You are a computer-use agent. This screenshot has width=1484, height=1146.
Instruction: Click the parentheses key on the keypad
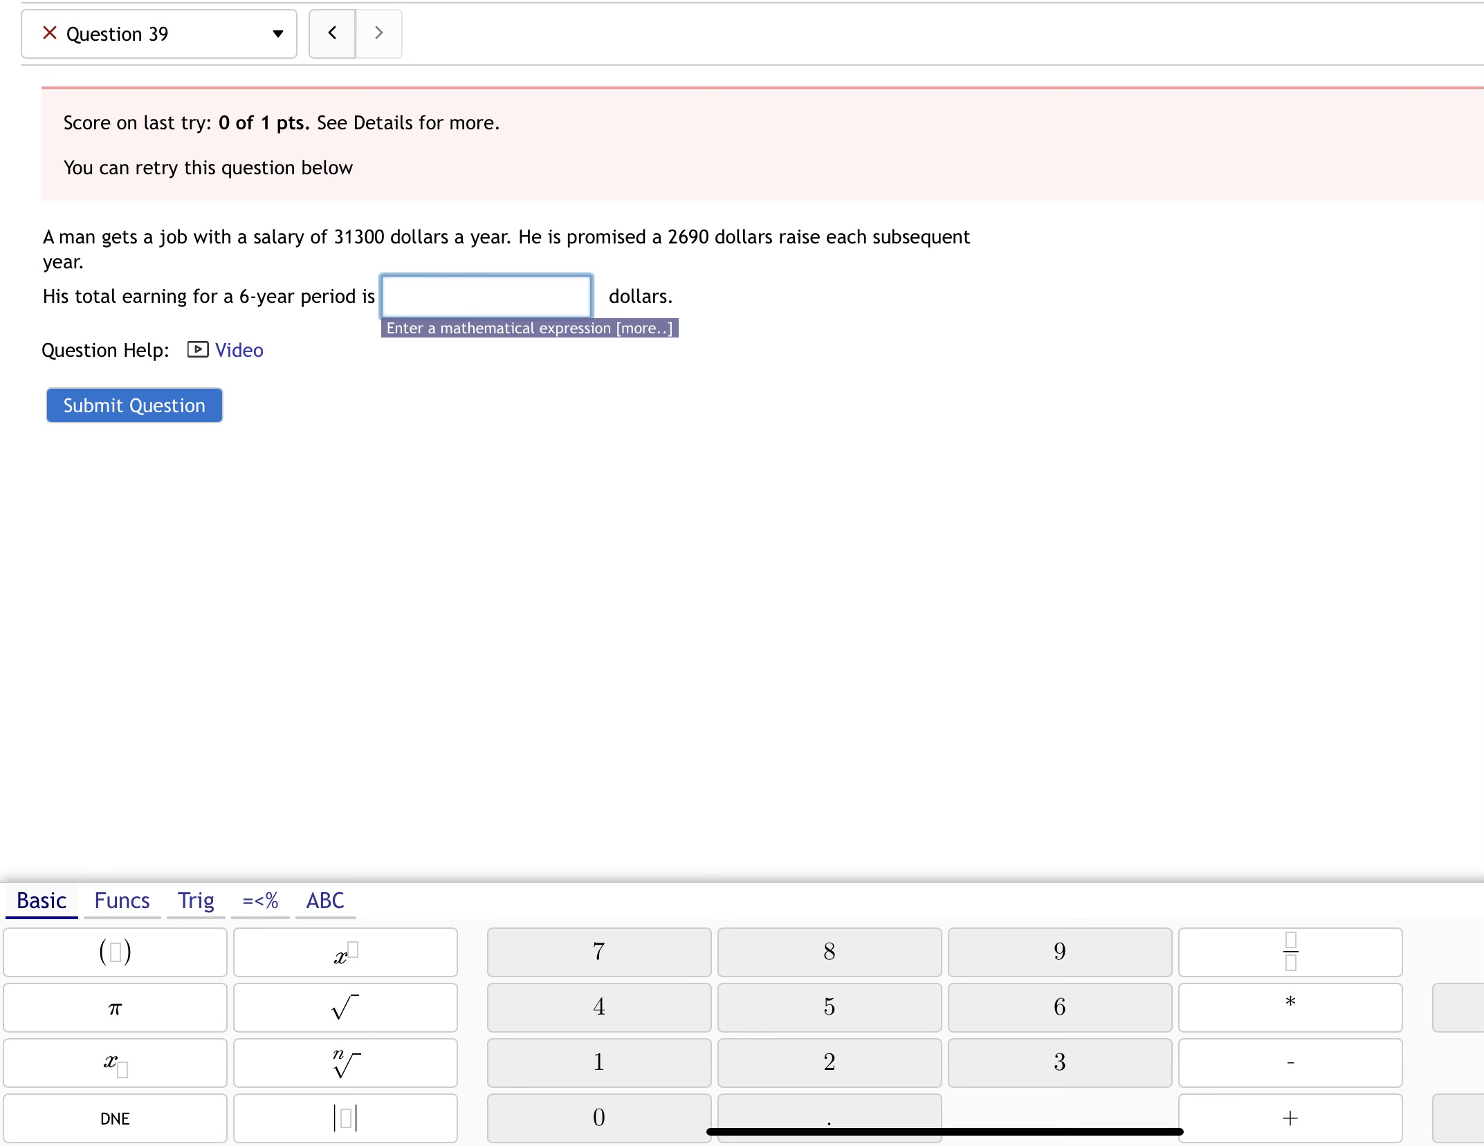pos(114,952)
